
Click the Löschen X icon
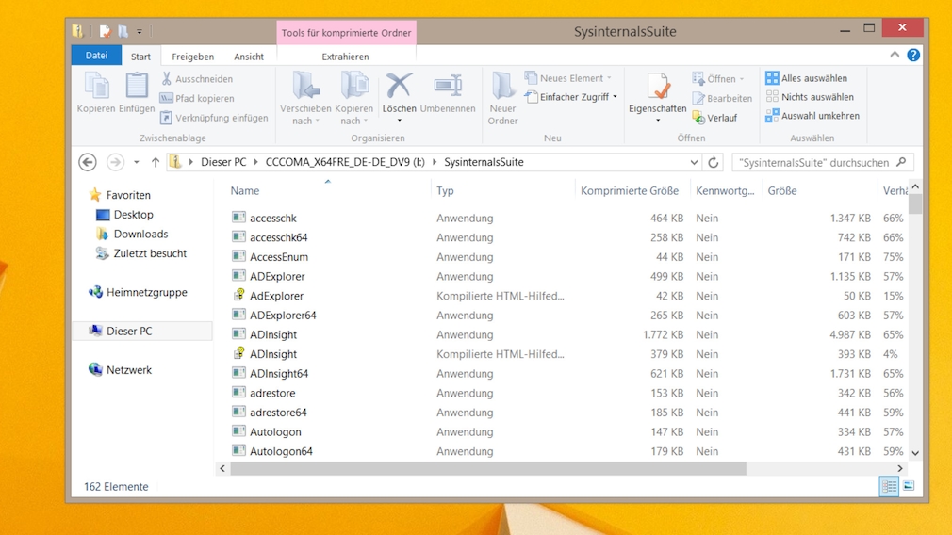tap(399, 86)
